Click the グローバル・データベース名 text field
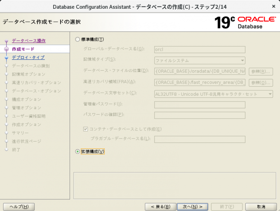The width and height of the screenshot is (280, 211). [x=199, y=49]
